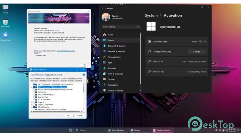Check the HTTP Activation checkbox
Image resolution: width=241 pixels, height=137 pixels.
coord(34,100)
